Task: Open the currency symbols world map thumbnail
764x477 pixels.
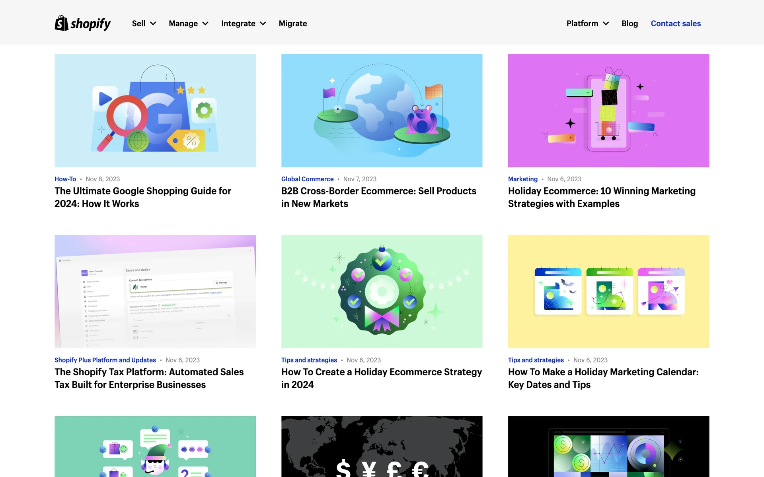Action: [382, 446]
